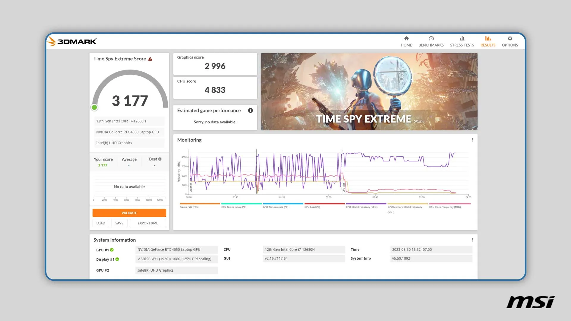The width and height of the screenshot is (571, 321).
Task: Open the System information three-dot menu
Action: point(473,240)
